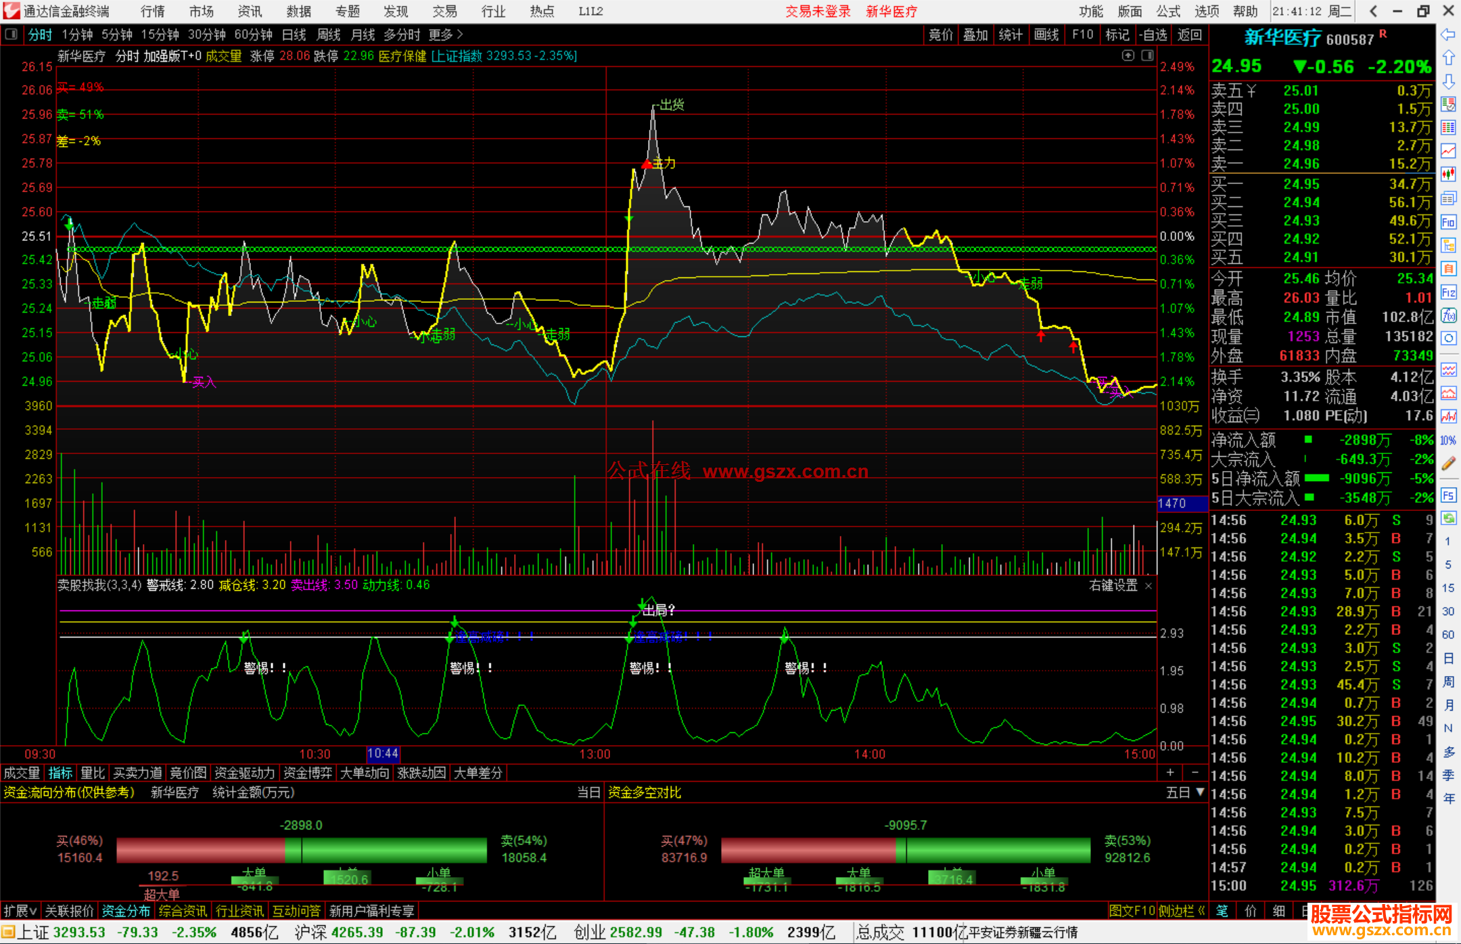This screenshot has height=944, width=1461.
Task: Open the hierarchy tree structure icon
Action: point(1448,245)
